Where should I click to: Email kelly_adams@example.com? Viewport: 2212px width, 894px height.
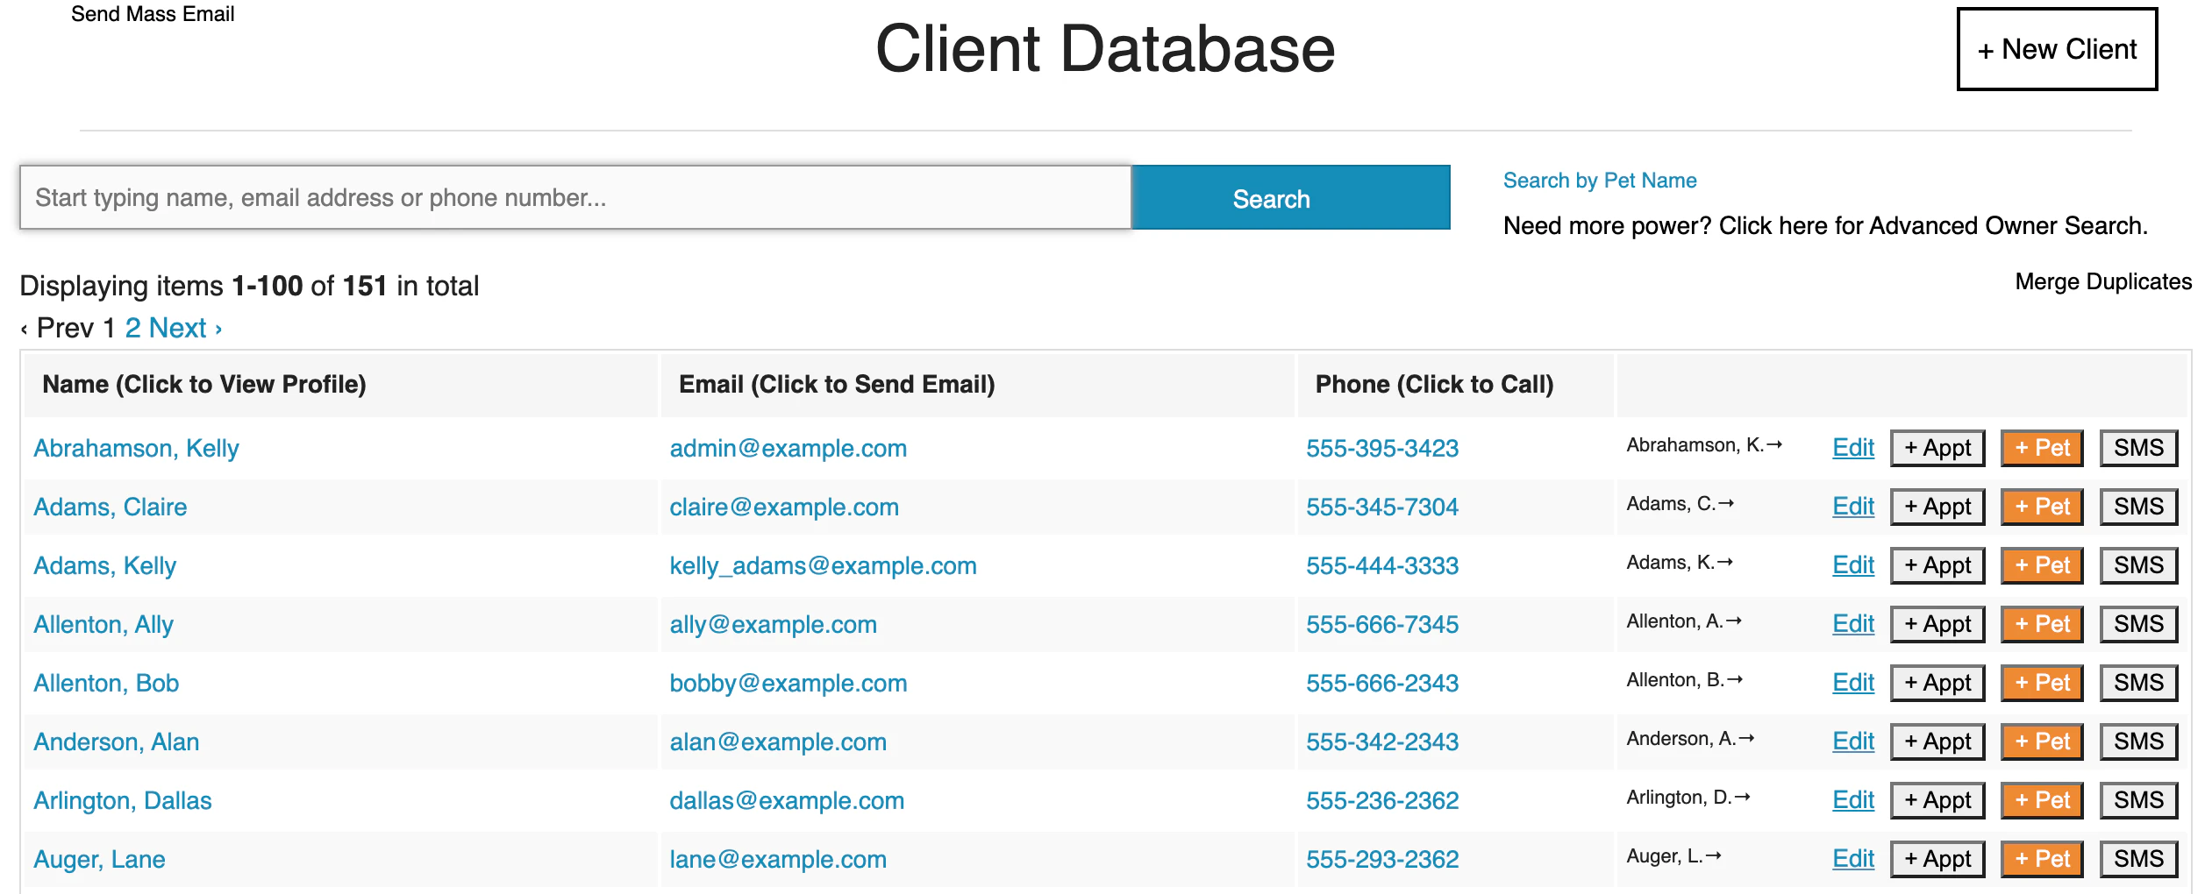point(823,565)
